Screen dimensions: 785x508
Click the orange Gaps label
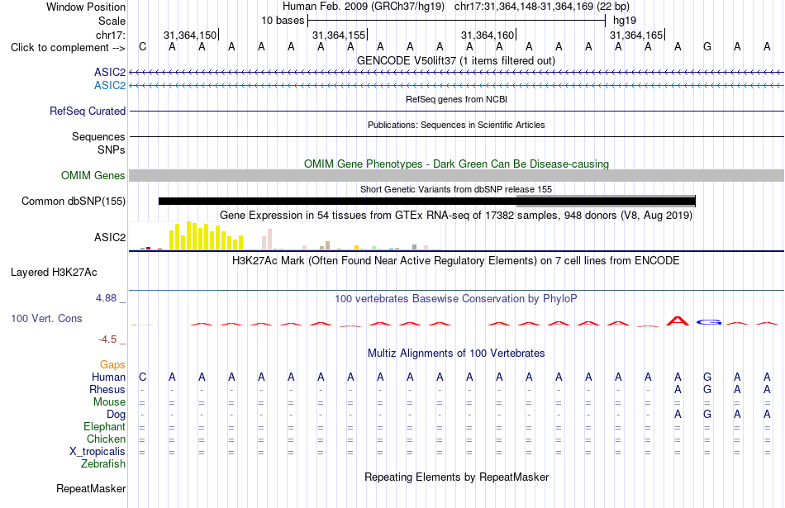click(112, 365)
